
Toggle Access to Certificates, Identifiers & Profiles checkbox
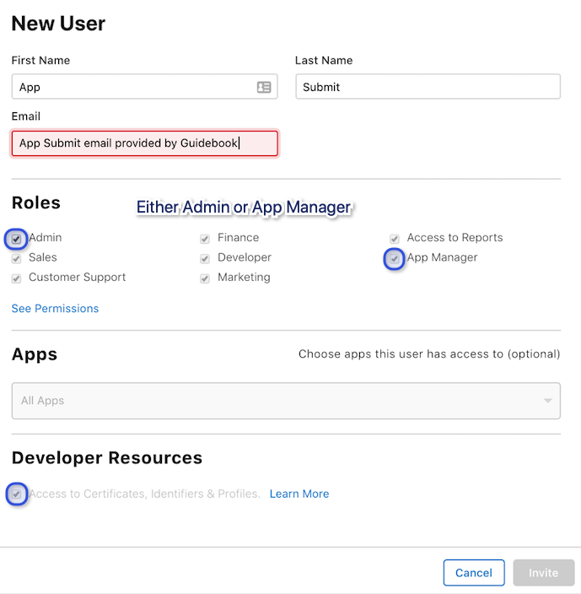point(16,494)
